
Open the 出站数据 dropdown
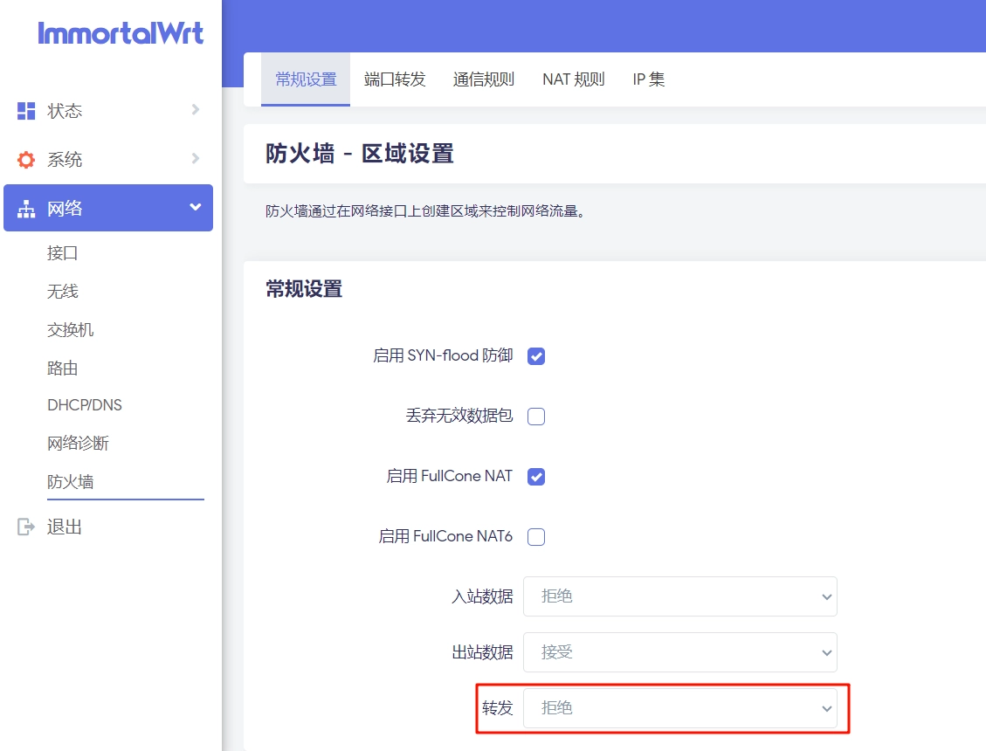click(679, 651)
